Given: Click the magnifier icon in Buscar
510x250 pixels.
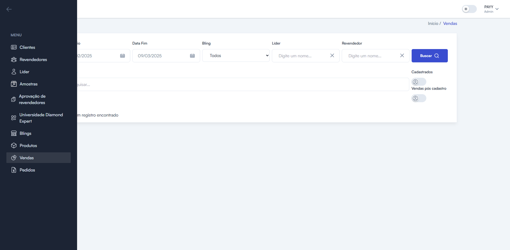Looking at the screenshot, I should coord(437,56).
